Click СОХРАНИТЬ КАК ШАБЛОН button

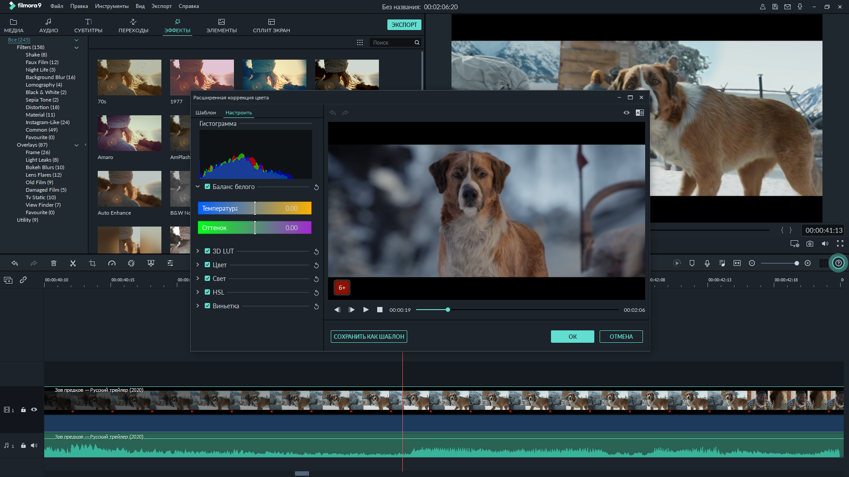coord(369,337)
